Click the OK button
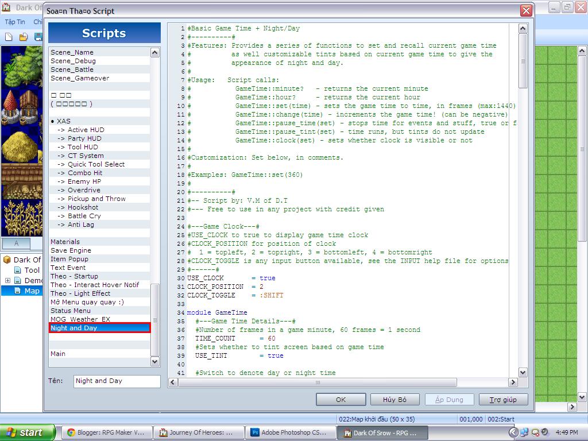This screenshot has height=441, width=588. point(341,400)
